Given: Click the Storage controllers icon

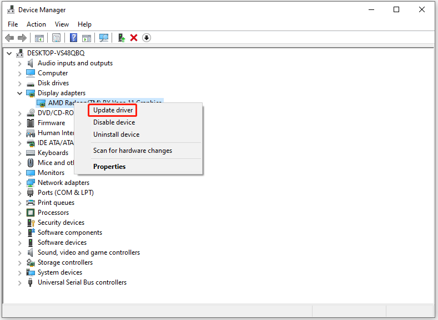Looking at the screenshot, I should coord(31,262).
